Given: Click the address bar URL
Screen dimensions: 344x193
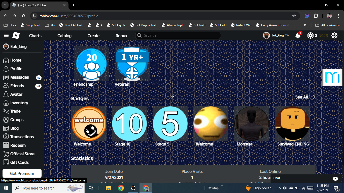Looking at the screenshot, I should [69, 16].
